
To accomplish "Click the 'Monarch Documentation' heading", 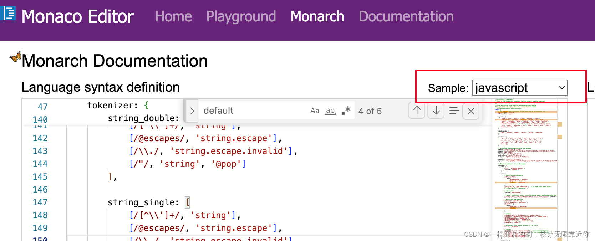I will pyautogui.click(x=115, y=61).
